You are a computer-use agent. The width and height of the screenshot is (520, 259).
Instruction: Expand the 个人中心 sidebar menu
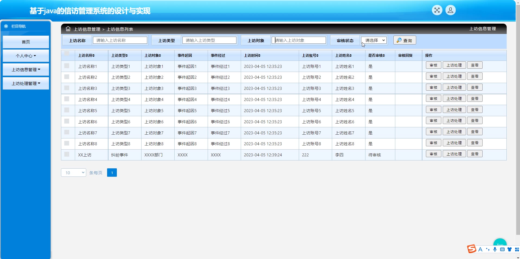point(26,56)
